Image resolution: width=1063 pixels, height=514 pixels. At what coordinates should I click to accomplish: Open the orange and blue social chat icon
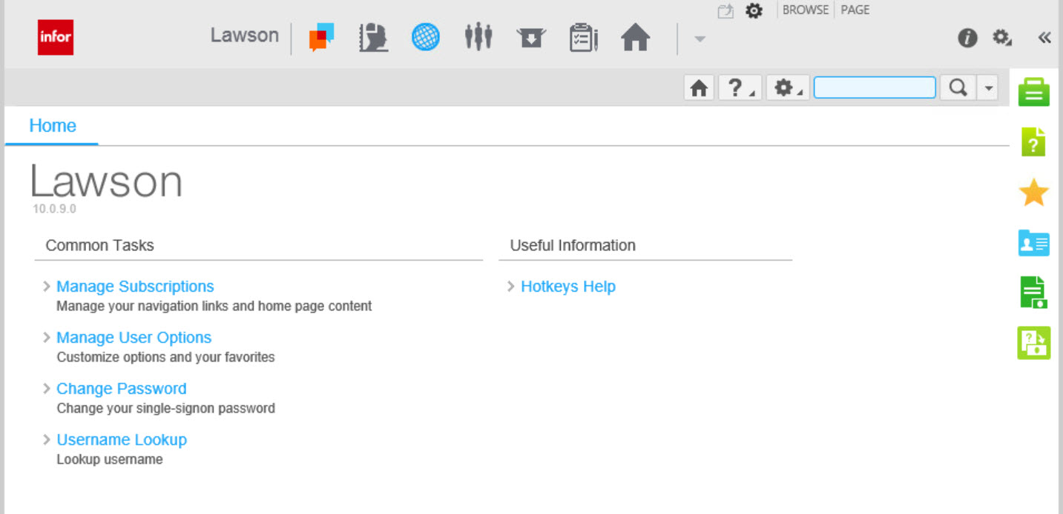(x=322, y=37)
